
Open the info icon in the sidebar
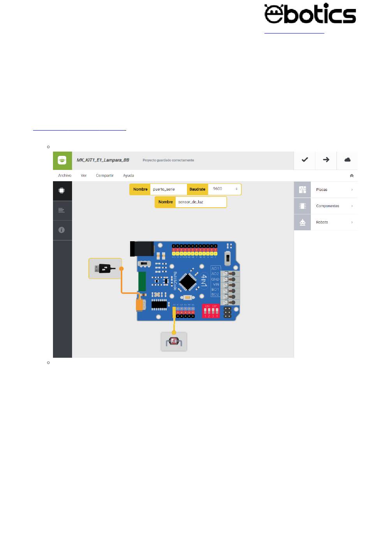pos(62,230)
